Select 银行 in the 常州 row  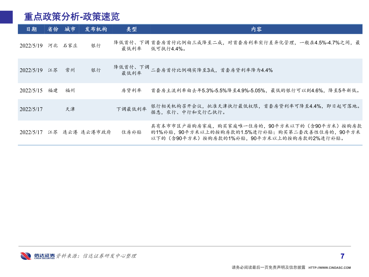[x=96, y=70]
